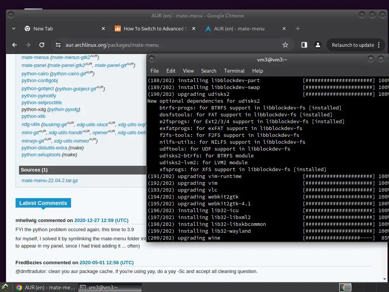Open the Chrome profile avatar
The width and height of the screenshot is (389, 292).
[318, 45]
